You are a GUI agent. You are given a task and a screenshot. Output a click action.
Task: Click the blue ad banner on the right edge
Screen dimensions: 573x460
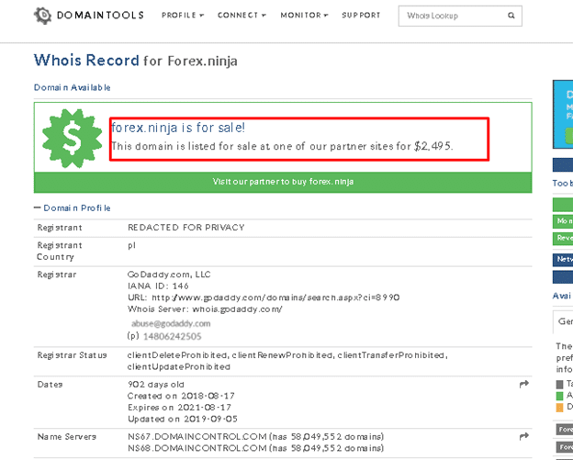click(563, 115)
